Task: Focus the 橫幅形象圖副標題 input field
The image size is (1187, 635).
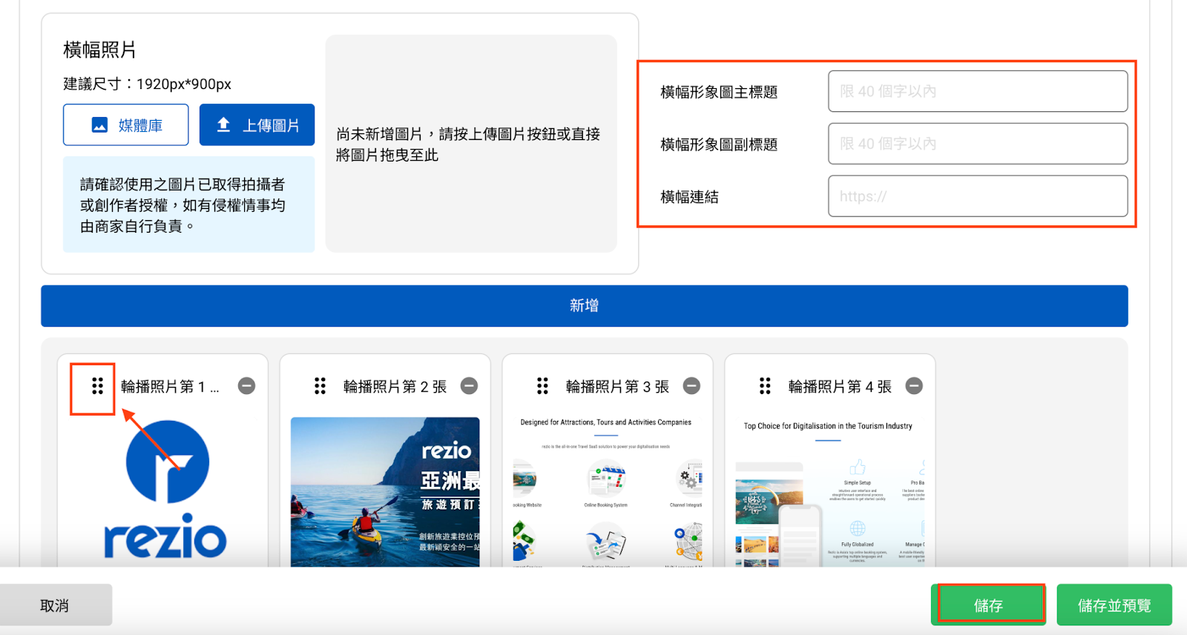Action: tap(978, 144)
